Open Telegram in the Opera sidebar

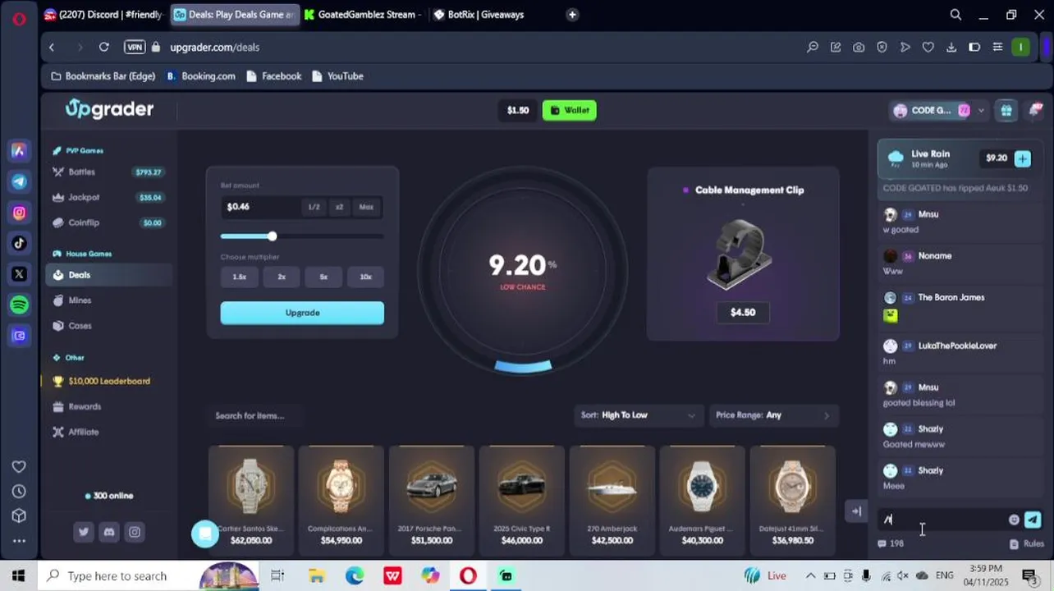(x=19, y=181)
